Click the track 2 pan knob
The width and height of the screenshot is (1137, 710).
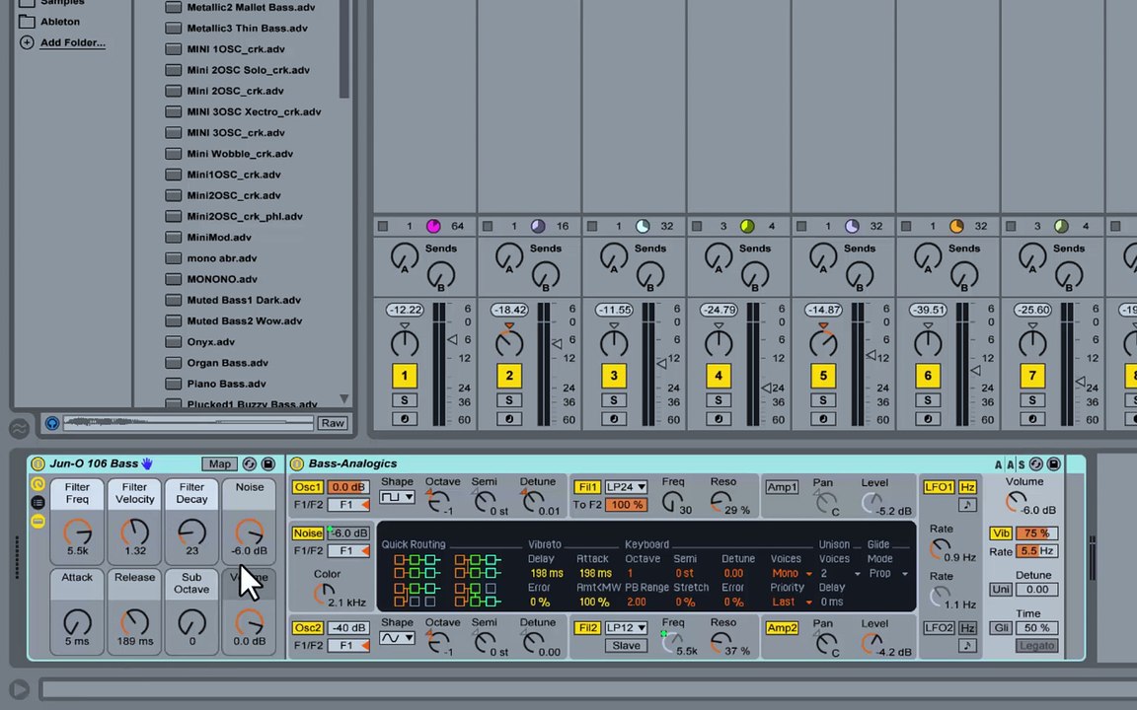509,342
